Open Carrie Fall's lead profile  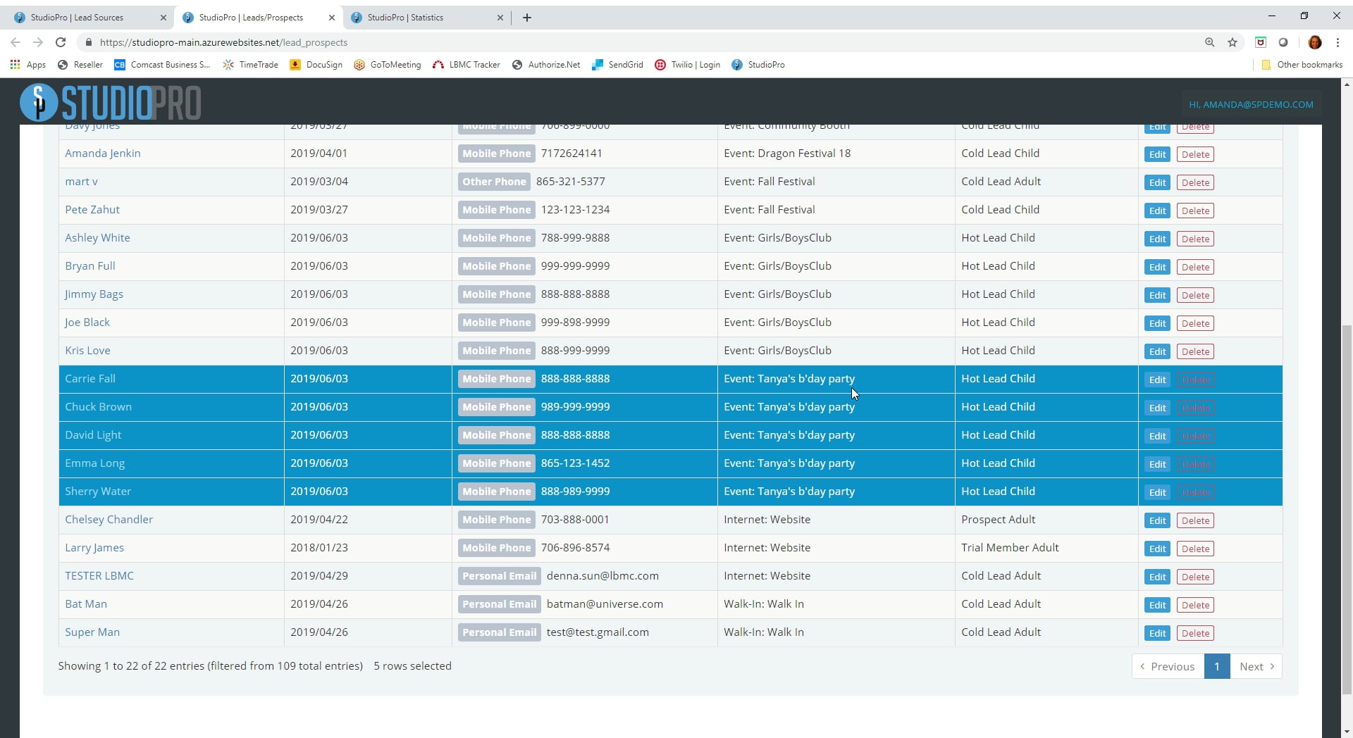coord(90,378)
